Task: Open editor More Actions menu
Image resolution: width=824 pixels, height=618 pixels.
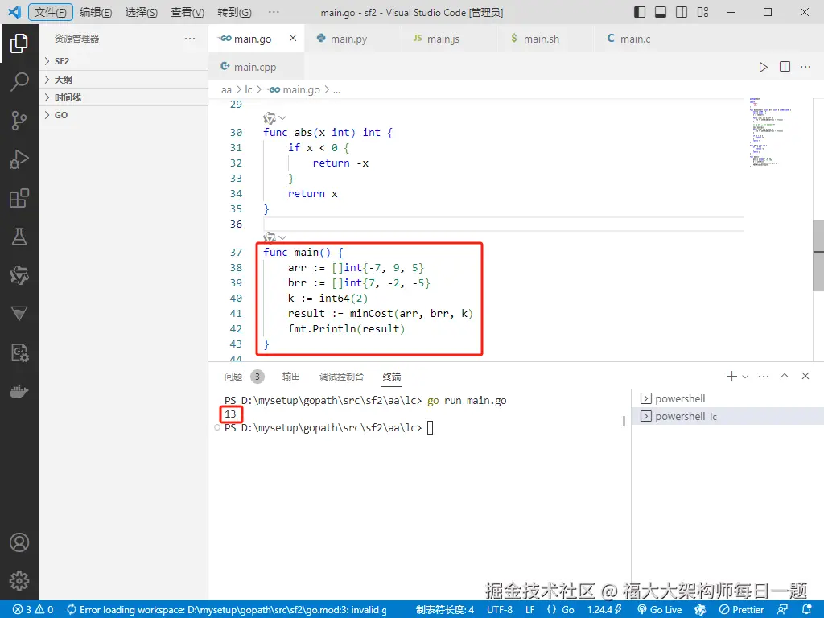Action: point(805,67)
